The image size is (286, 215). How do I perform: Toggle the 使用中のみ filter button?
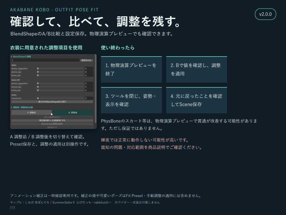[87, 60]
